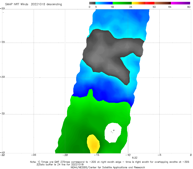This screenshot has width=193, height=169.
Task: Click the '-10' longitude label on the bottom axis
Action: [128, 155]
